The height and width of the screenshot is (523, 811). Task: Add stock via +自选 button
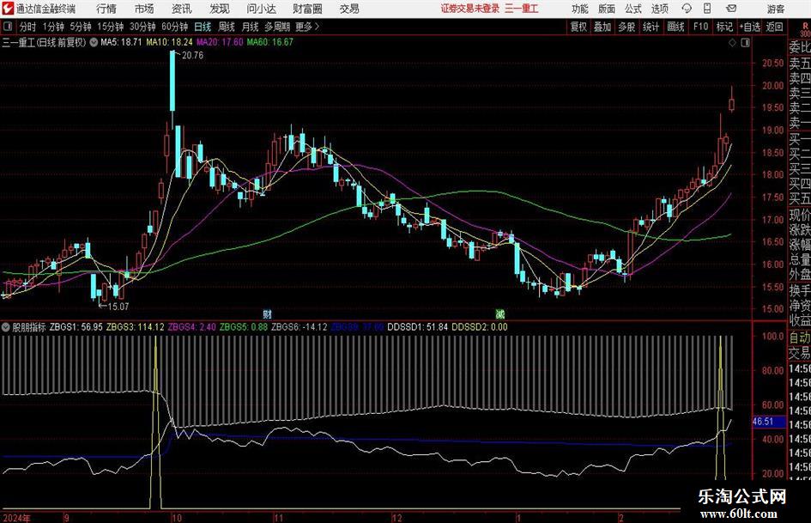[749, 27]
